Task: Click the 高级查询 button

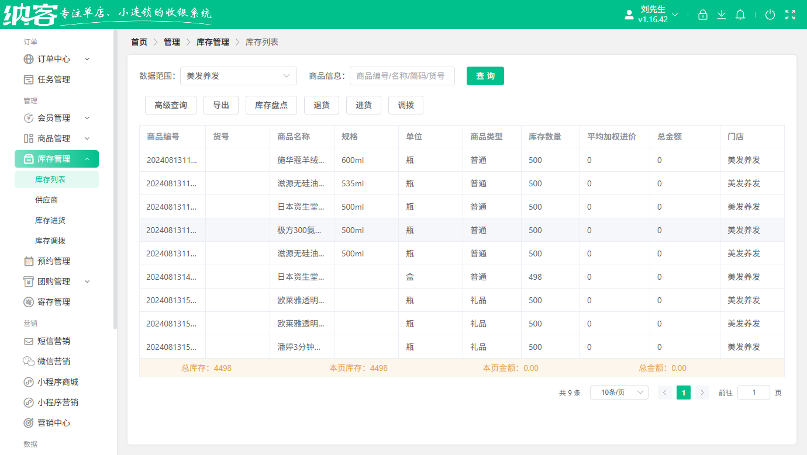Action: click(x=171, y=105)
